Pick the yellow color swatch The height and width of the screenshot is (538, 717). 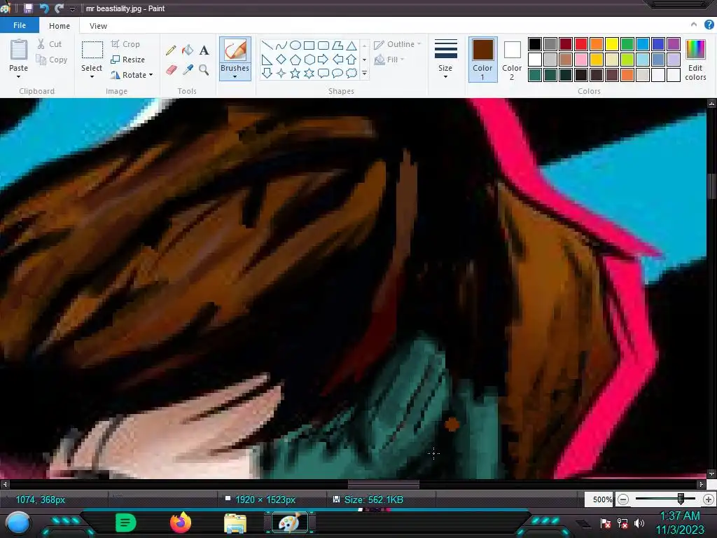point(612,44)
